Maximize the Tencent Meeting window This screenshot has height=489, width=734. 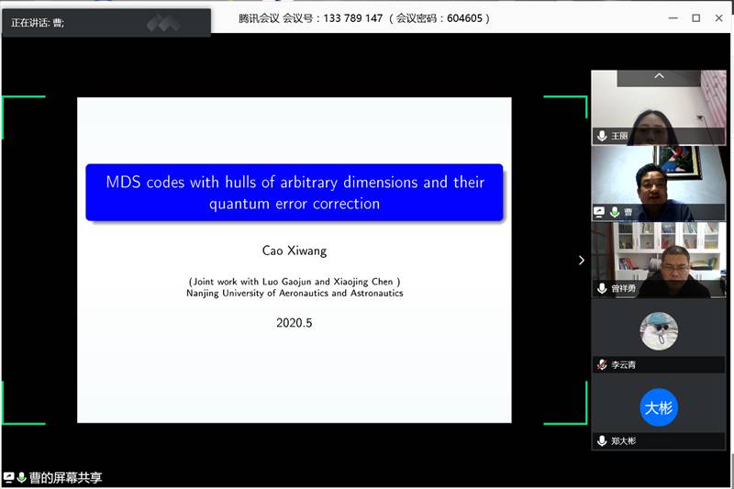point(695,17)
